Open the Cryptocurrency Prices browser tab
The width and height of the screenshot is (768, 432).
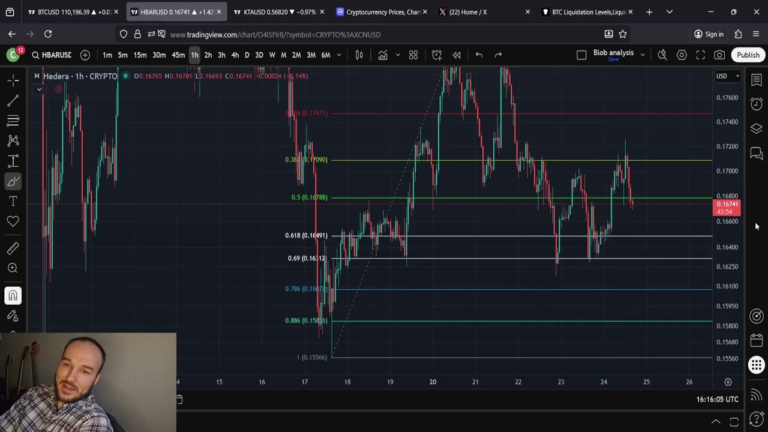click(382, 12)
